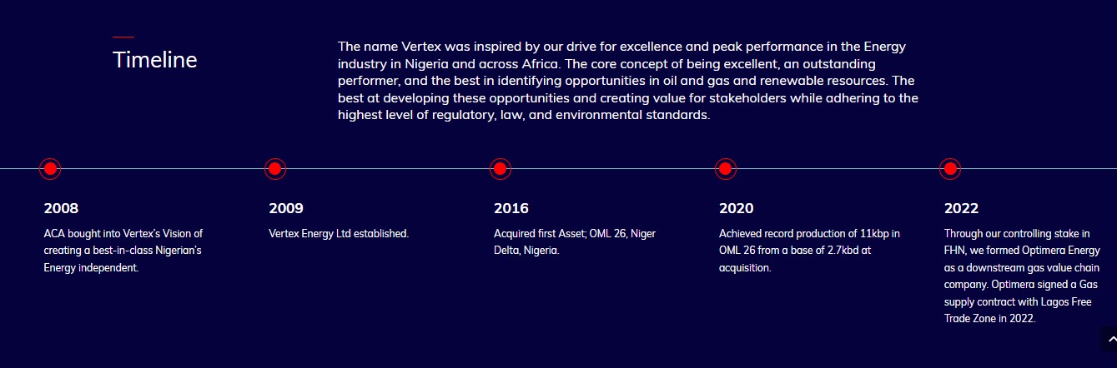Click the horizontal timeline line between 2009 and 2016
Viewport: 1117px width, 368px height.
coord(388,169)
